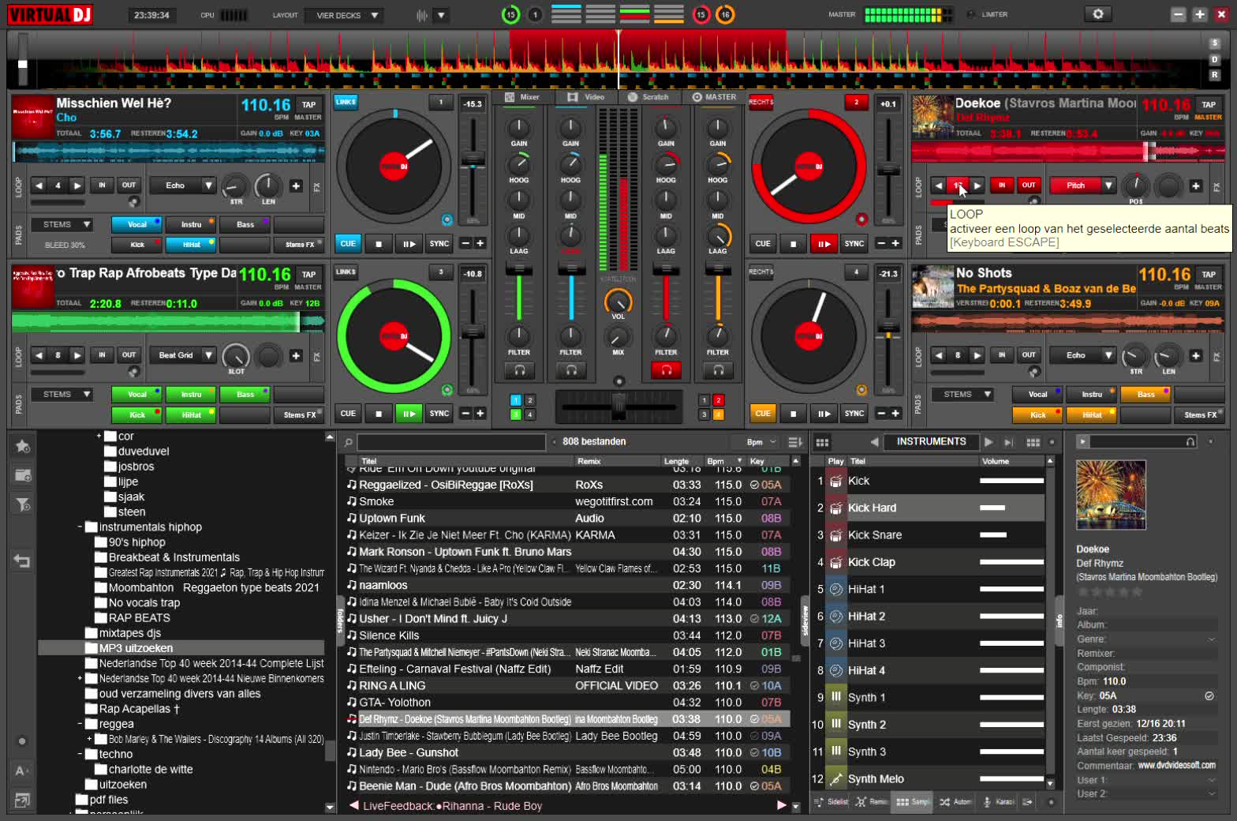Image resolution: width=1237 pixels, height=821 pixels.
Task: Switch to the MASTER tab
Action: [715, 97]
